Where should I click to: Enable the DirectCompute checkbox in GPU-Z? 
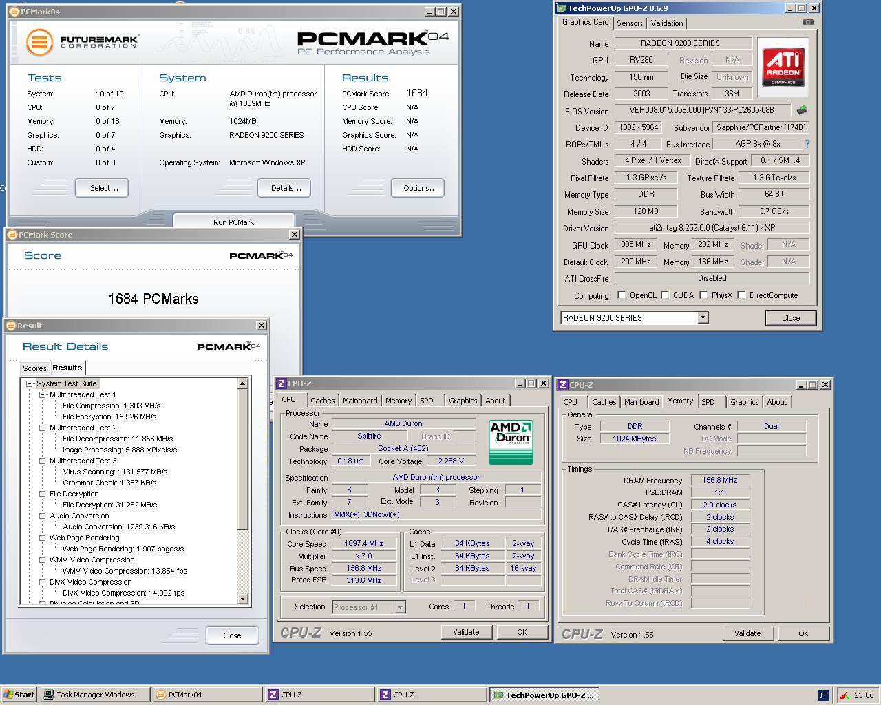pos(741,295)
